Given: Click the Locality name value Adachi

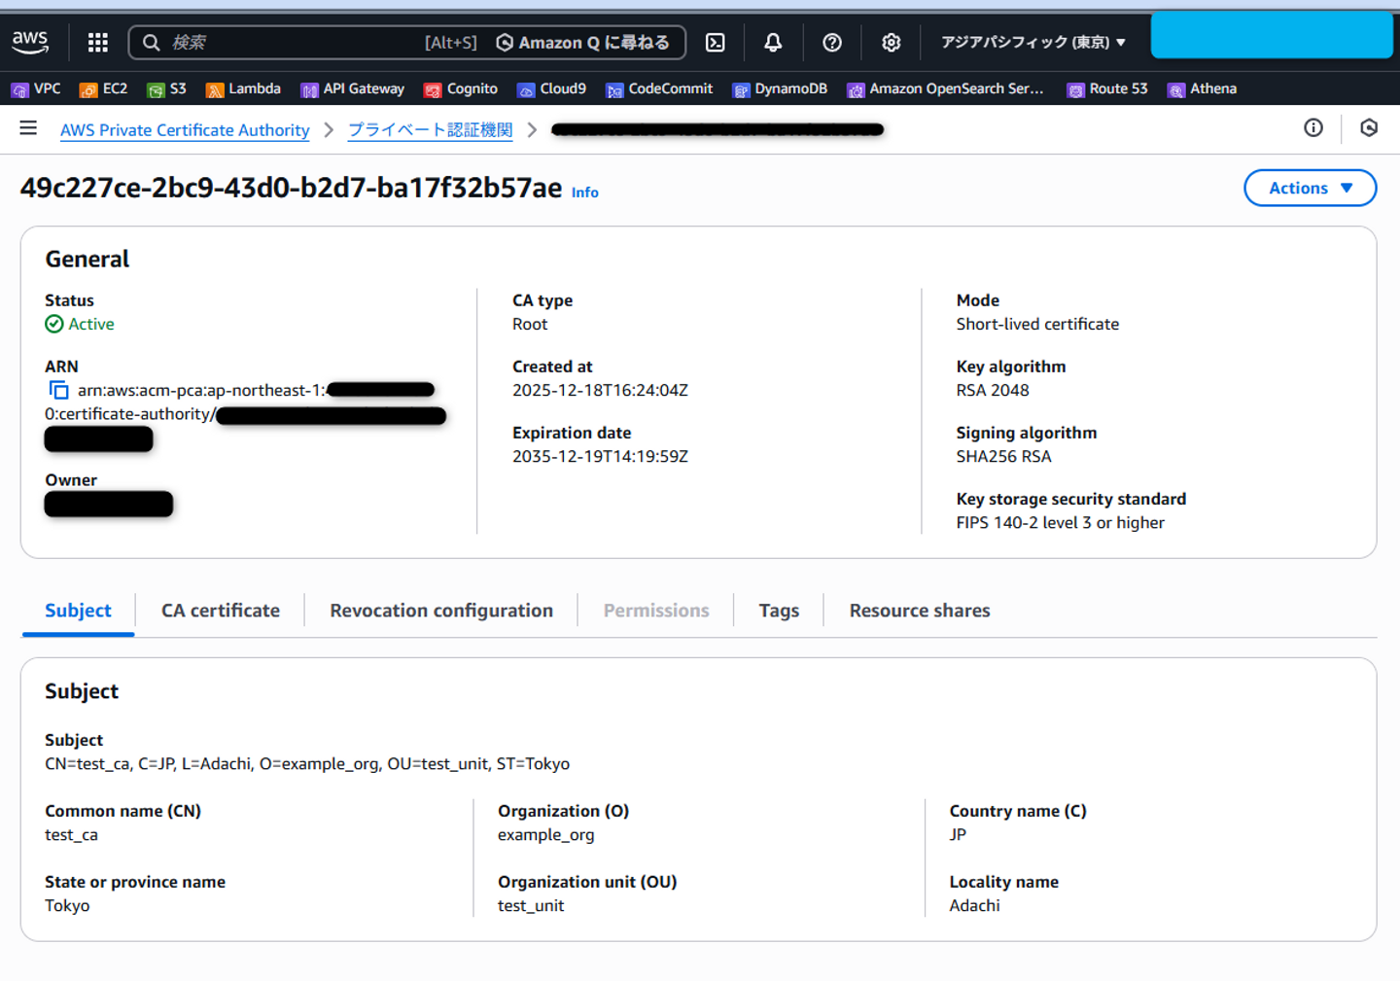Looking at the screenshot, I should point(974,905).
